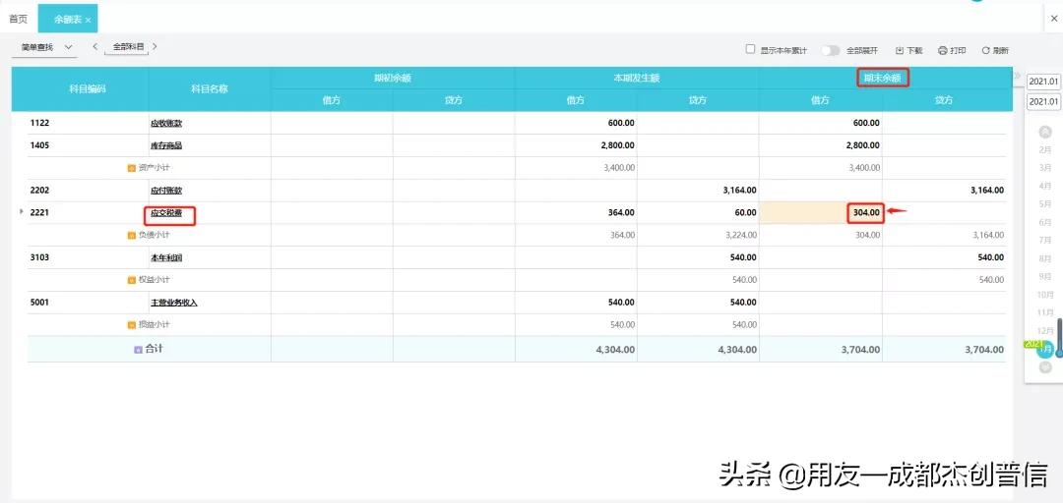Image resolution: width=1063 pixels, height=503 pixels.
Task: Select 3月 on the month timeline
Action: point(1044,167)
